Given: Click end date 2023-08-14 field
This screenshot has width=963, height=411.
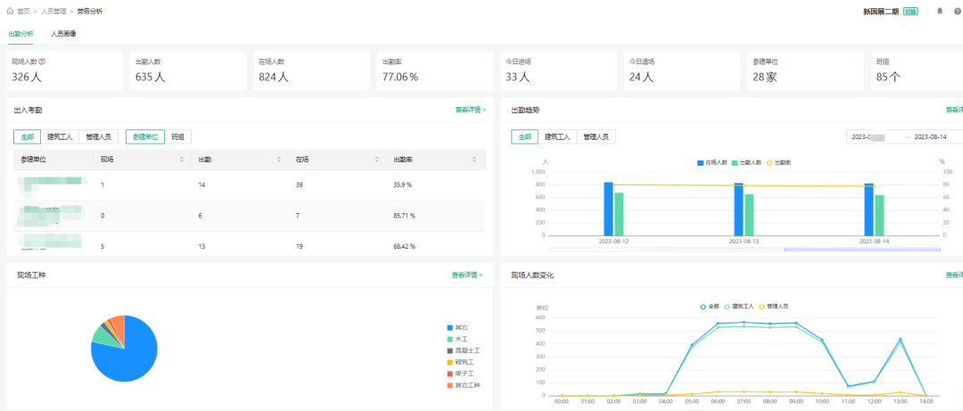Looking at the screenshot, I should (930, 137).
